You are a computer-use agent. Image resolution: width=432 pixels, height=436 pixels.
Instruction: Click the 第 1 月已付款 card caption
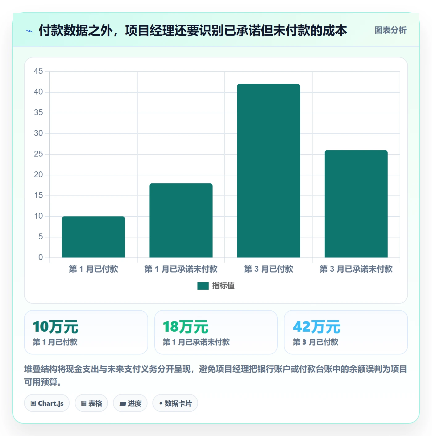[55, 342]
